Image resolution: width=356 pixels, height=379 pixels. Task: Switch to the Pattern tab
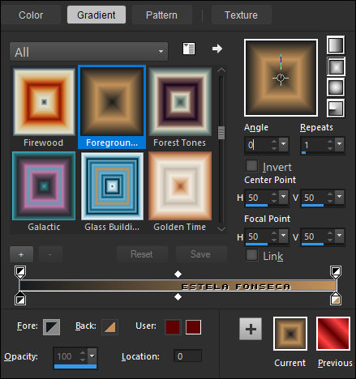[x=161, y=15]
